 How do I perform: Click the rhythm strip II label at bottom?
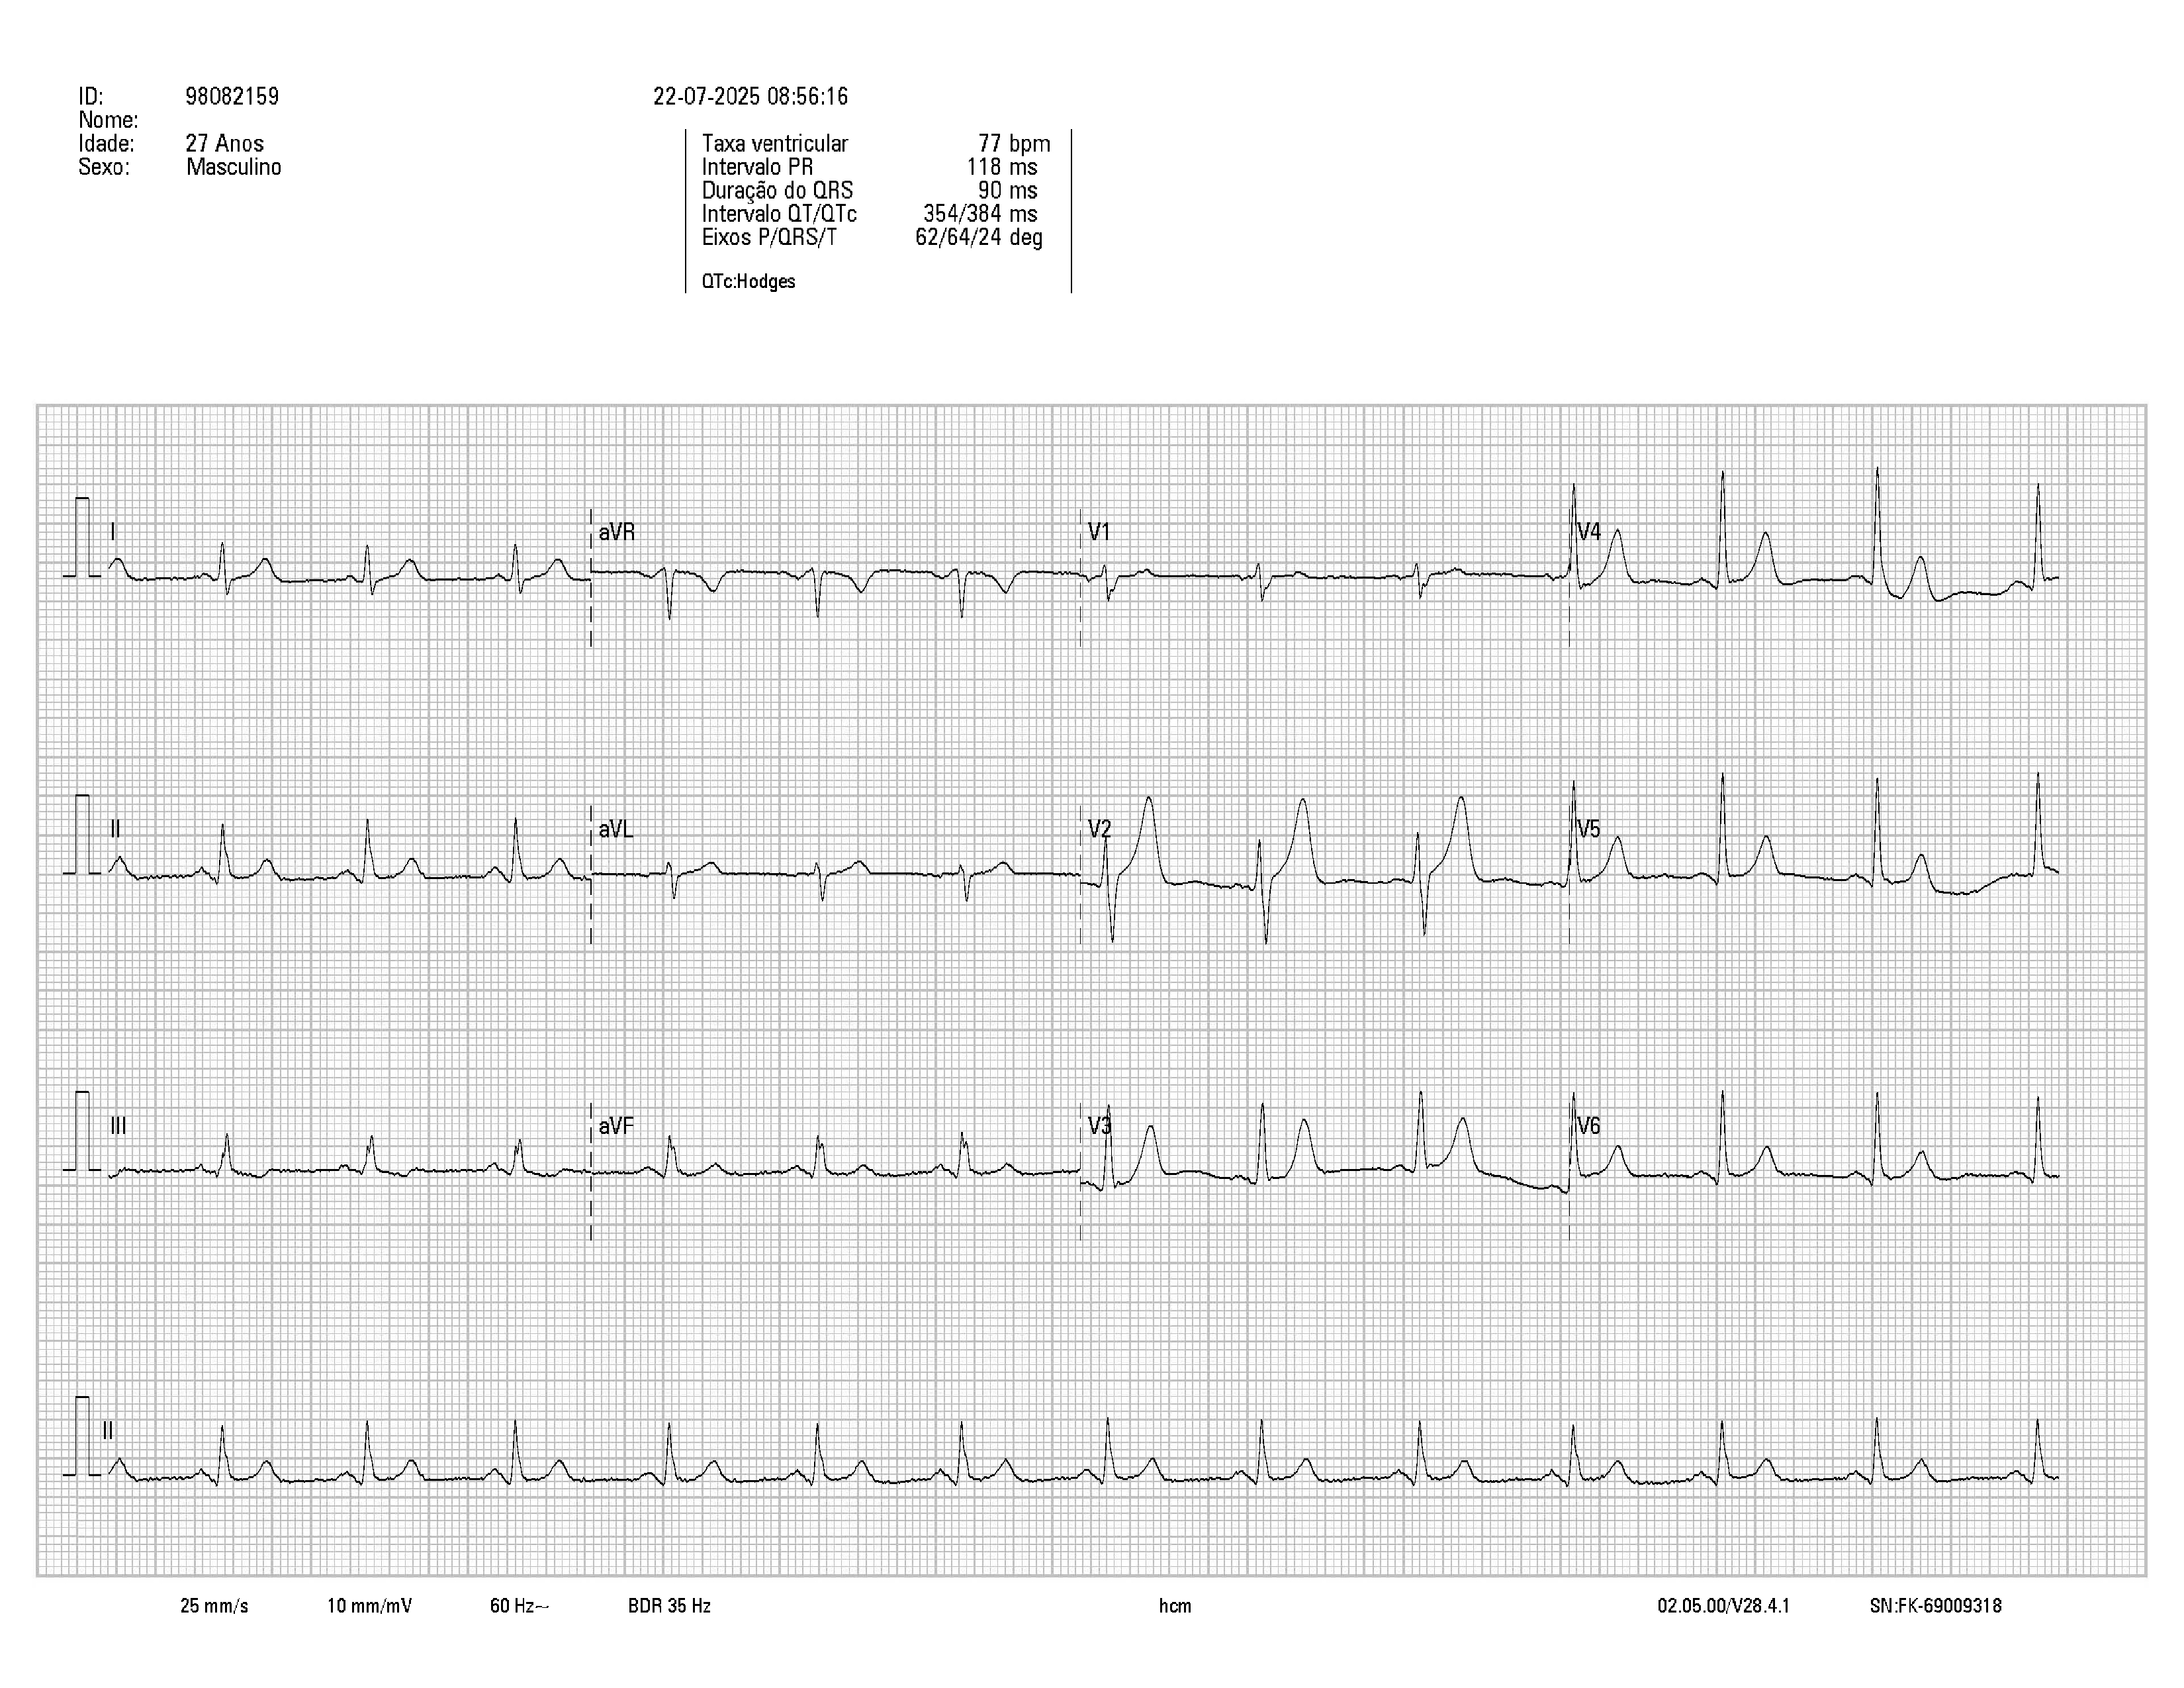(x=108, y=1431)
